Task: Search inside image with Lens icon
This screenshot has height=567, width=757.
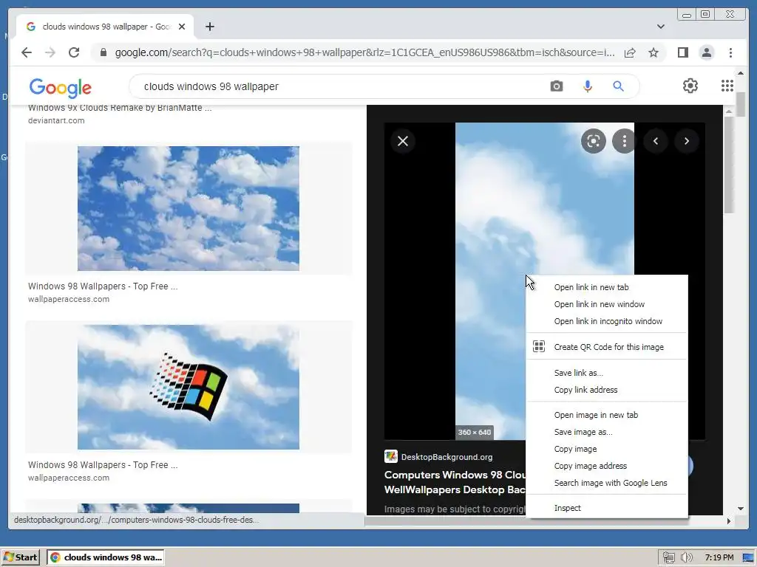Action: pyautogui.click(x=594, y=141)
